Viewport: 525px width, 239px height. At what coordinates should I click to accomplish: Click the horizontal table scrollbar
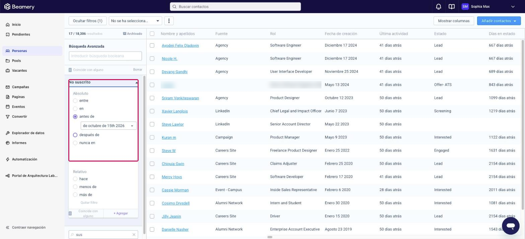270,237
